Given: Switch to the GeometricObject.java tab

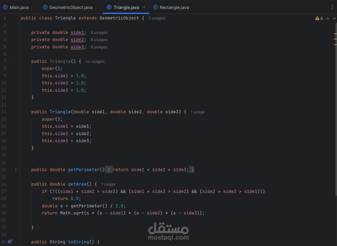Looking at the screenshot, I should [70, 7].
